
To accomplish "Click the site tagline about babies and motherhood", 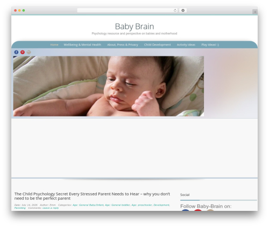I will click(134, 33).
